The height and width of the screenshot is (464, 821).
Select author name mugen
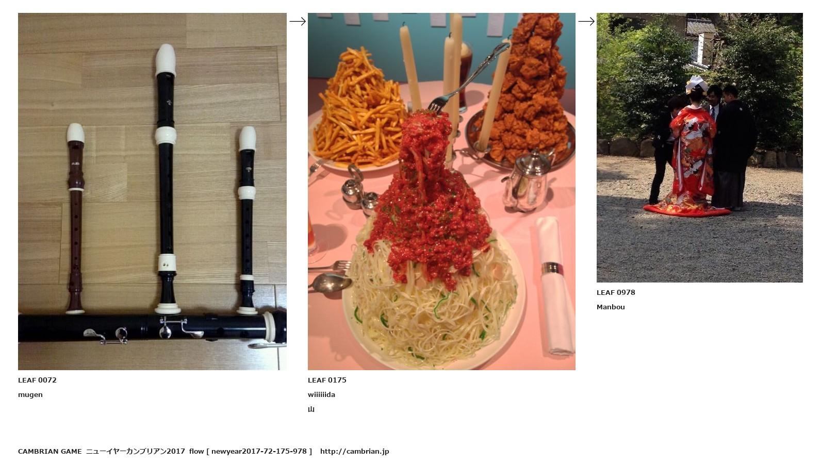coord(30,395)
